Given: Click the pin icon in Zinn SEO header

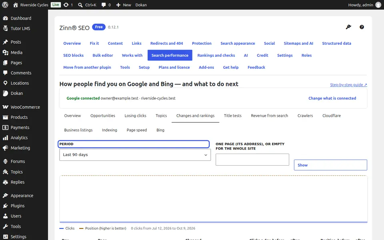Looking at the screenshot, I should click(348, 27).
